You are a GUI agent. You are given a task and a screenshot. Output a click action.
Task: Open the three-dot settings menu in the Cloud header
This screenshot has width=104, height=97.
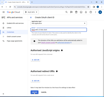[x=95, y=12]
